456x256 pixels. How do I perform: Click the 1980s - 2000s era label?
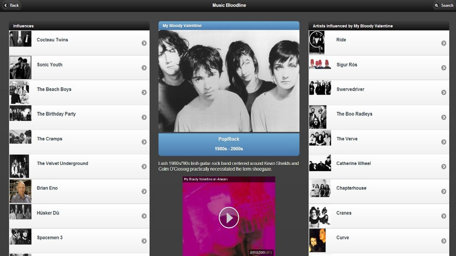[x=229, y=148]
